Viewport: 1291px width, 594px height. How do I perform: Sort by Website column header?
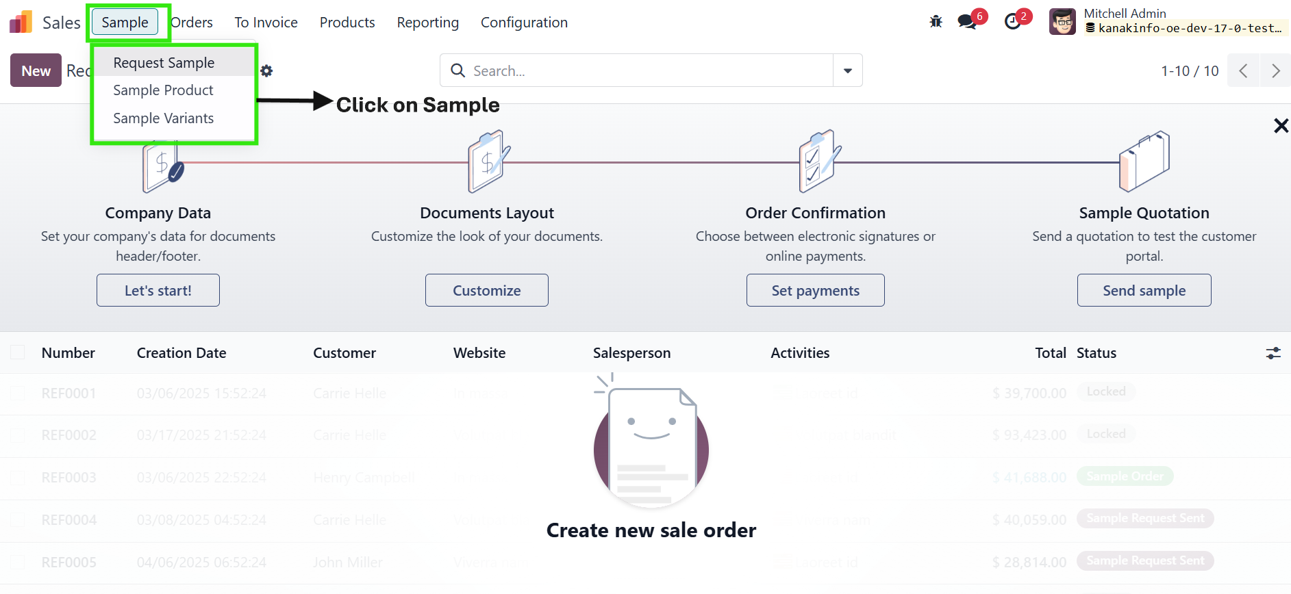pos(479,353)
